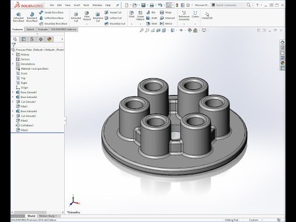This screenshot has height=222, width=296.
Task: Create a new document from toolbar
Action: click(x=126, y=5)
